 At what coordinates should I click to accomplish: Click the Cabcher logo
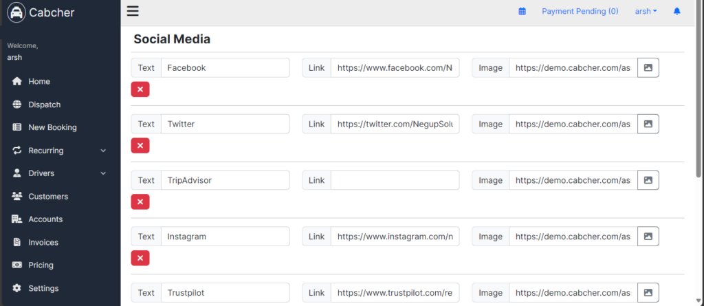click(41, 12)
